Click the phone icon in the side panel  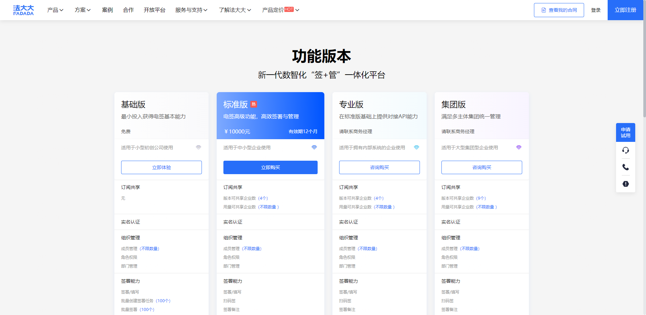pyautogui.click(x=625, y=167)
